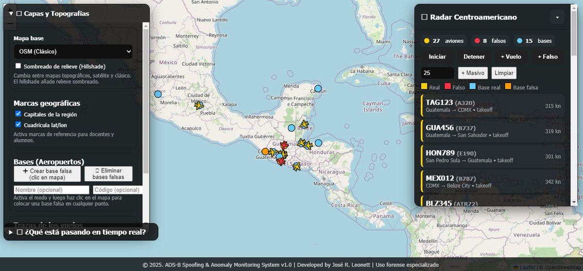
Task: Click the orange Base falsa legend swatch
Action: tap(508, 87)
